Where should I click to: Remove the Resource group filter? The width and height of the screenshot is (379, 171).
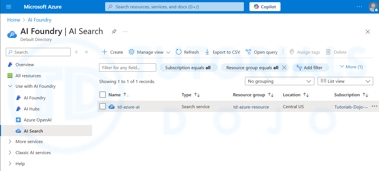(x=284, y=68)
